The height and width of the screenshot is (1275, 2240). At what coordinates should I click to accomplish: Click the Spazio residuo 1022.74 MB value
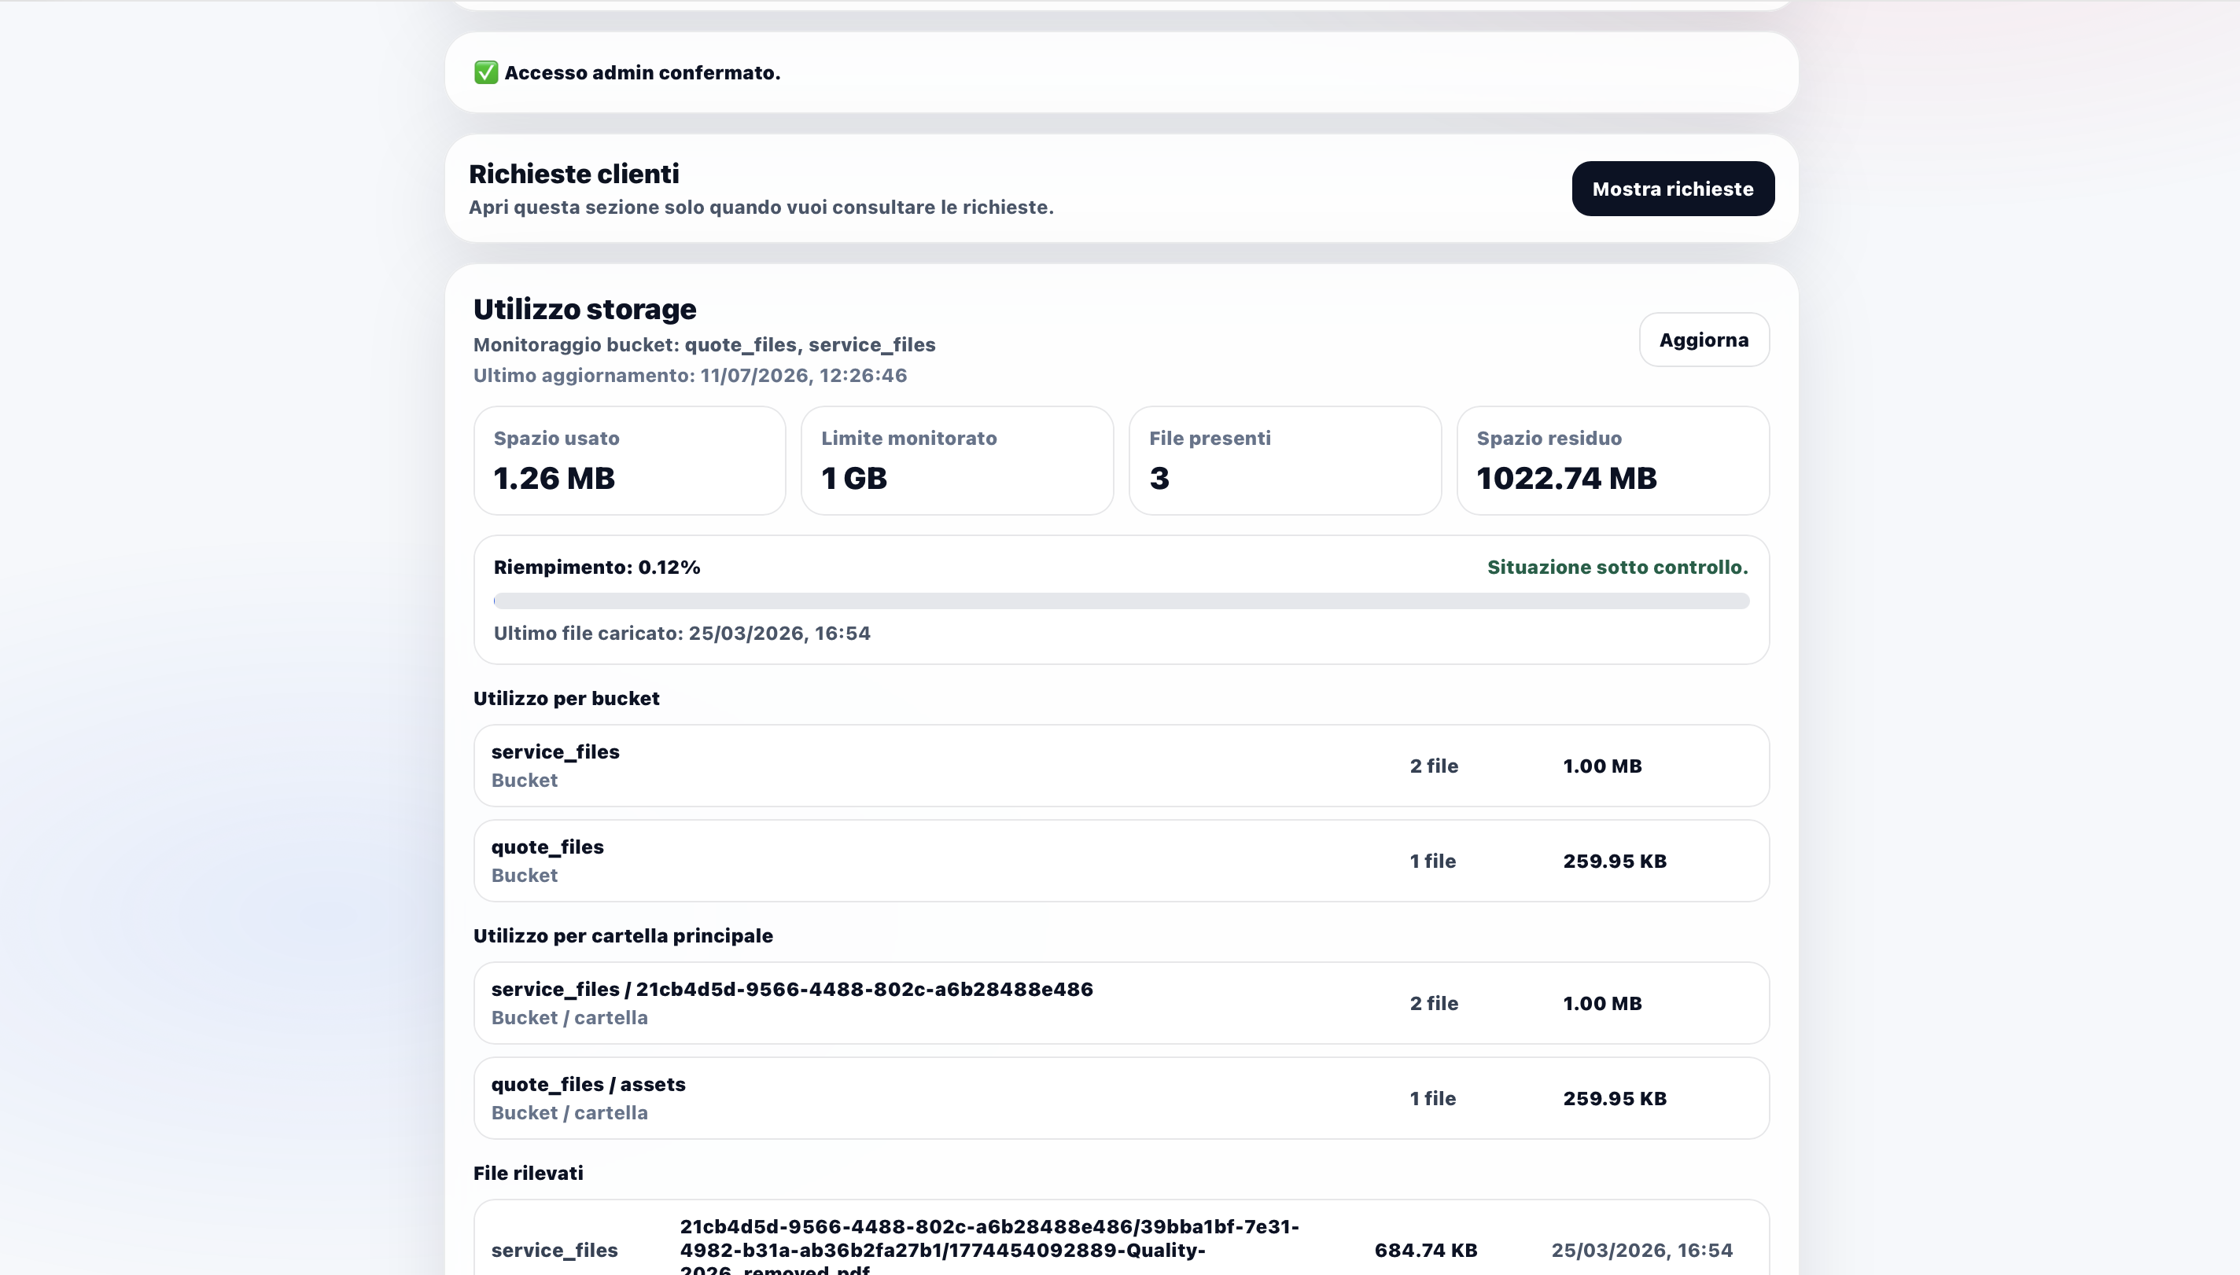pos(1566,478)
